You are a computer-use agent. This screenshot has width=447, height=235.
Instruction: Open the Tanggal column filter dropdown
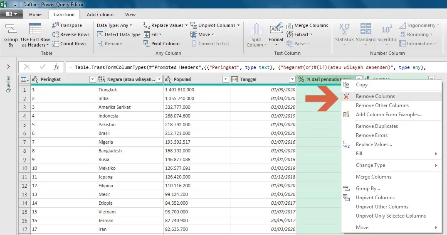[x=292, y=79]
